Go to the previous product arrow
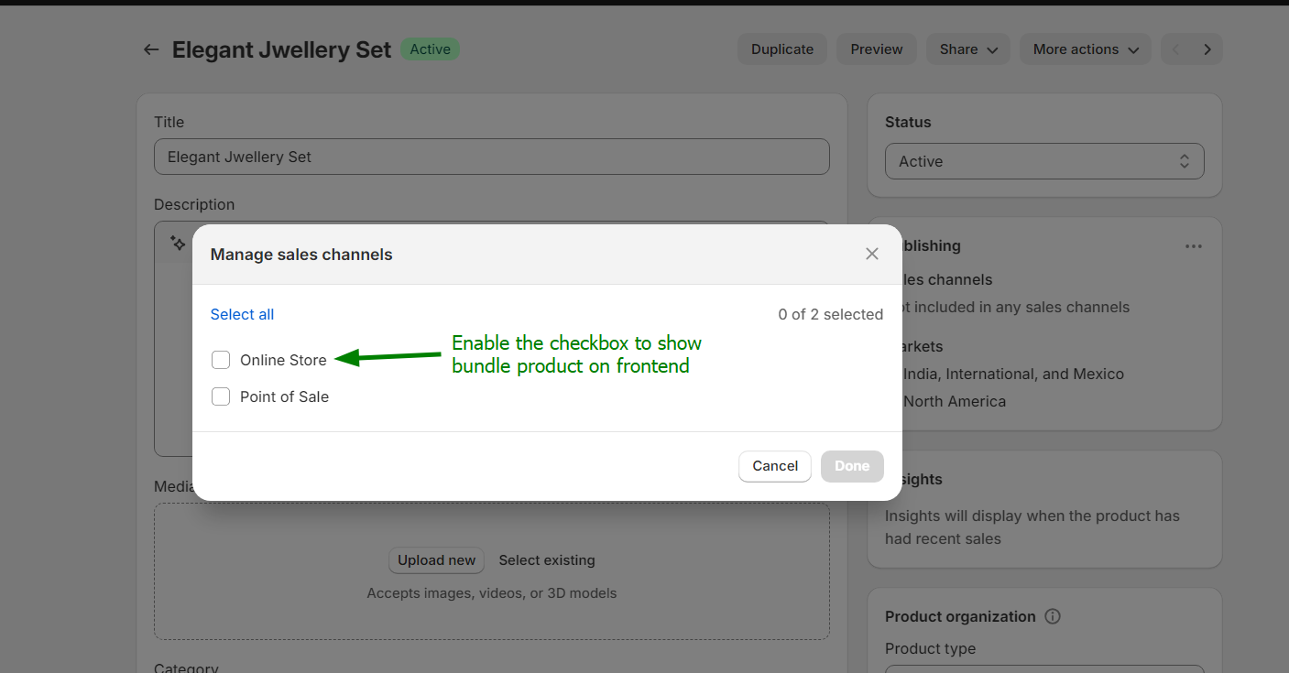This screenshot has height=673, width=1289. pos(1176,49)
